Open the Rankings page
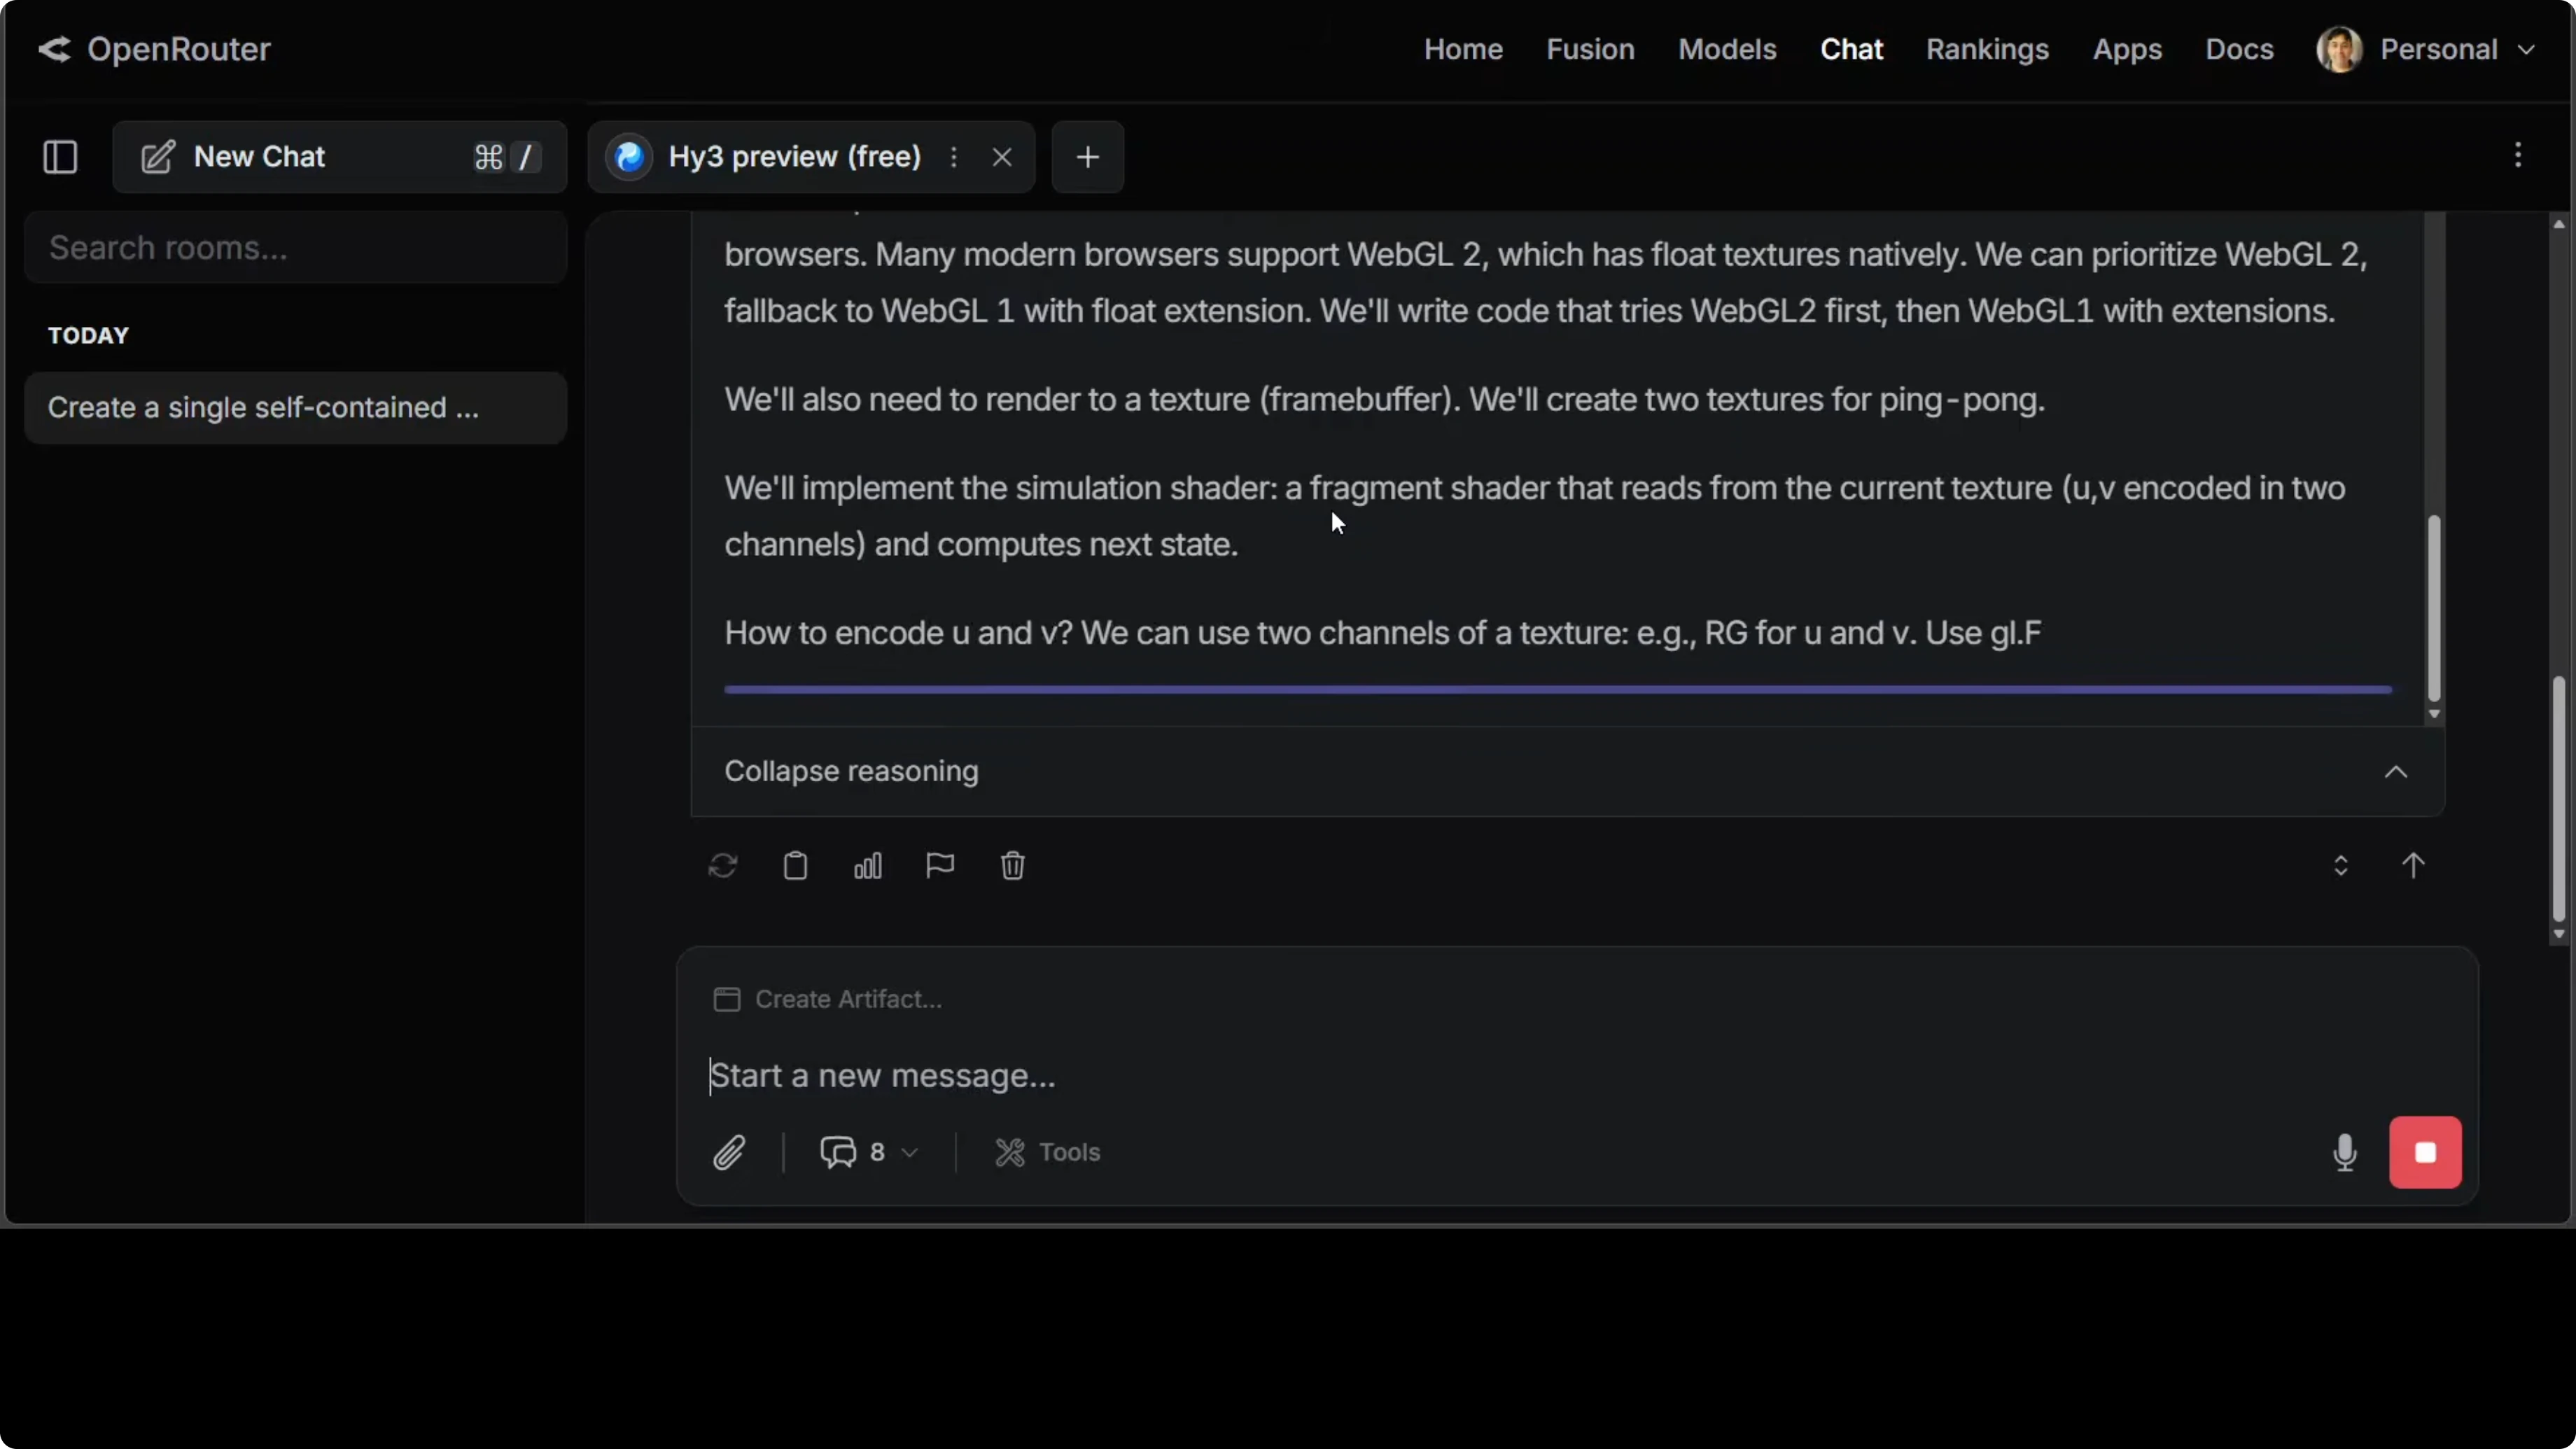This screenshot has width=2576, height=1449. tap(1986, 49)
